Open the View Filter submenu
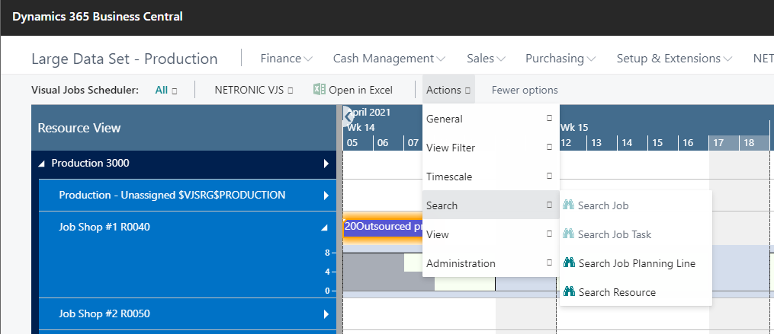Viewport: 774px width, 334px height. (x=490, y=148)
